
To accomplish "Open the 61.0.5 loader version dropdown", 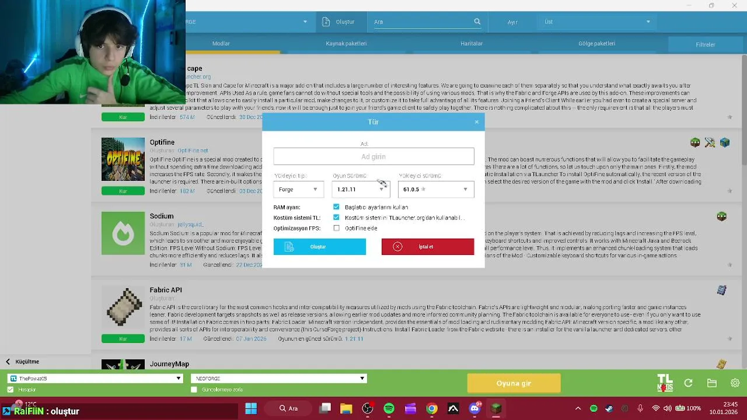I will click(x=435, y=189).
